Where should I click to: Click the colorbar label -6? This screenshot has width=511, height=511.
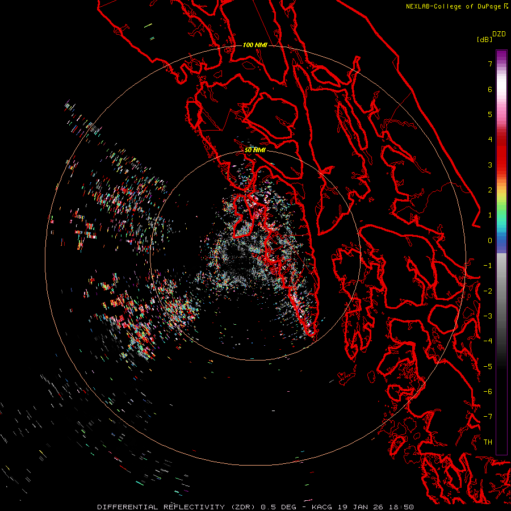(x=488, y=392)
